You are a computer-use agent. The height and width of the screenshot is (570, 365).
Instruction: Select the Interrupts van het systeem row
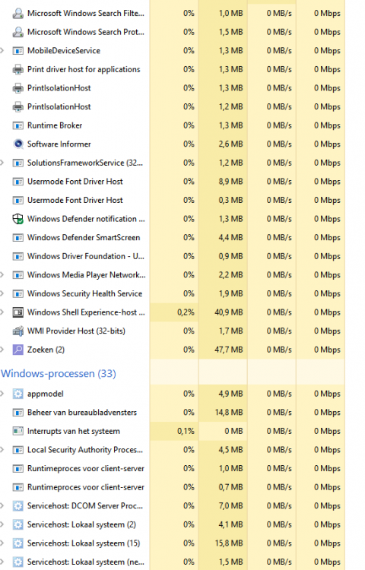coord(173,431)
